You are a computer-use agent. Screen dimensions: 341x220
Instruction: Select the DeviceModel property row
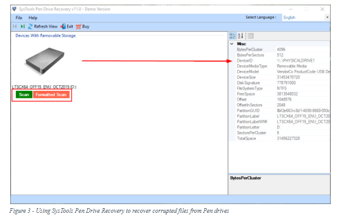[283, 71]
